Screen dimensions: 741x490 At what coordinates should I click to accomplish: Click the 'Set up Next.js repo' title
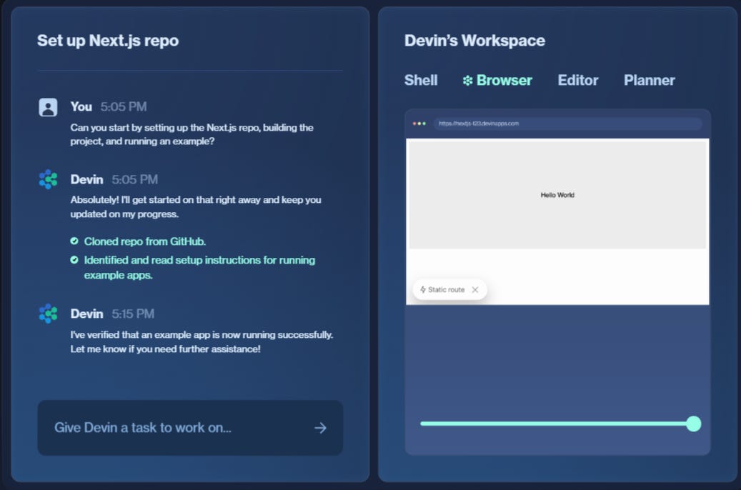pyautogui.click(x=108, y=41)
